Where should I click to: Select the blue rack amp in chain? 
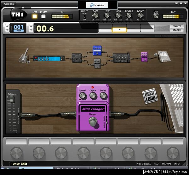pyautogui.click(x=49, y=58)
